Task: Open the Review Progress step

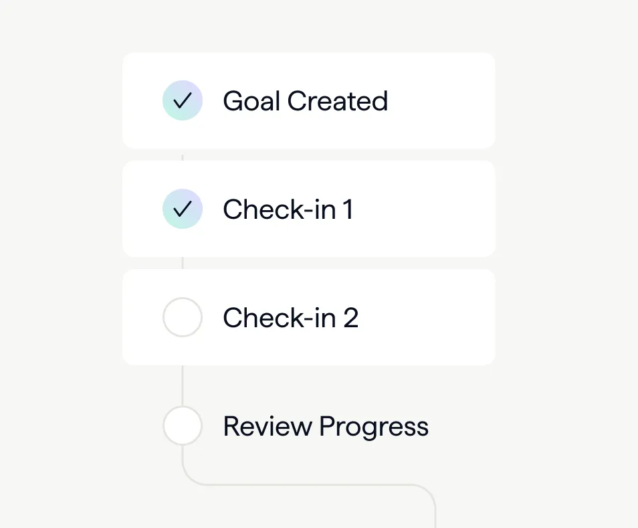Action: [x=325, y=426]
